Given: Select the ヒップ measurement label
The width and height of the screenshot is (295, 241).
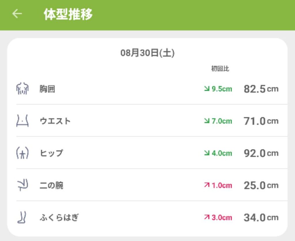Looking at the screenshot, I should click(x=51, y=153).
